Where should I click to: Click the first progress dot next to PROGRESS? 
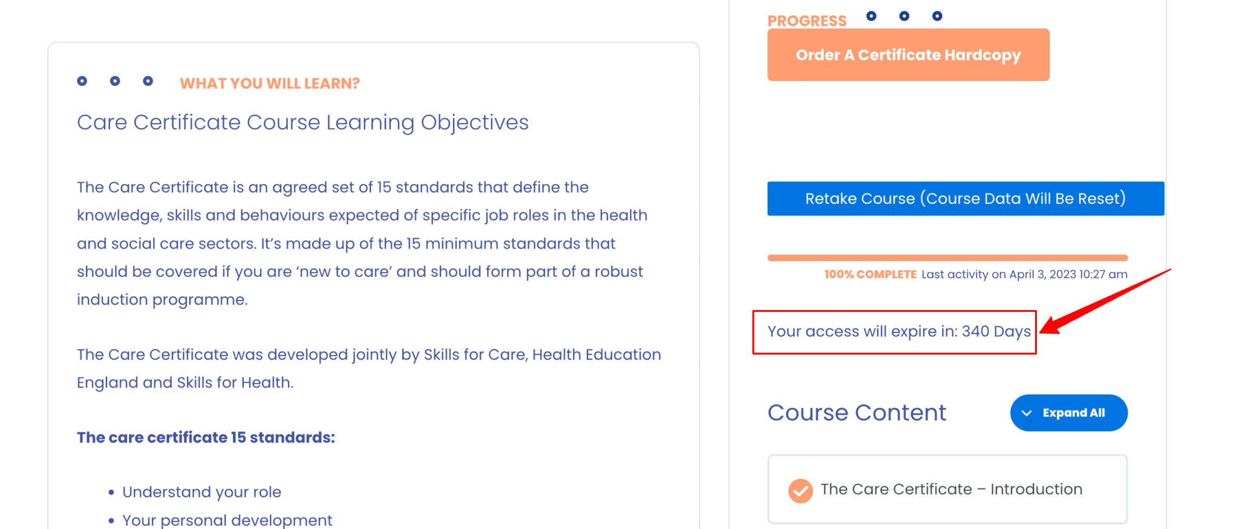(x=871, y=15)
